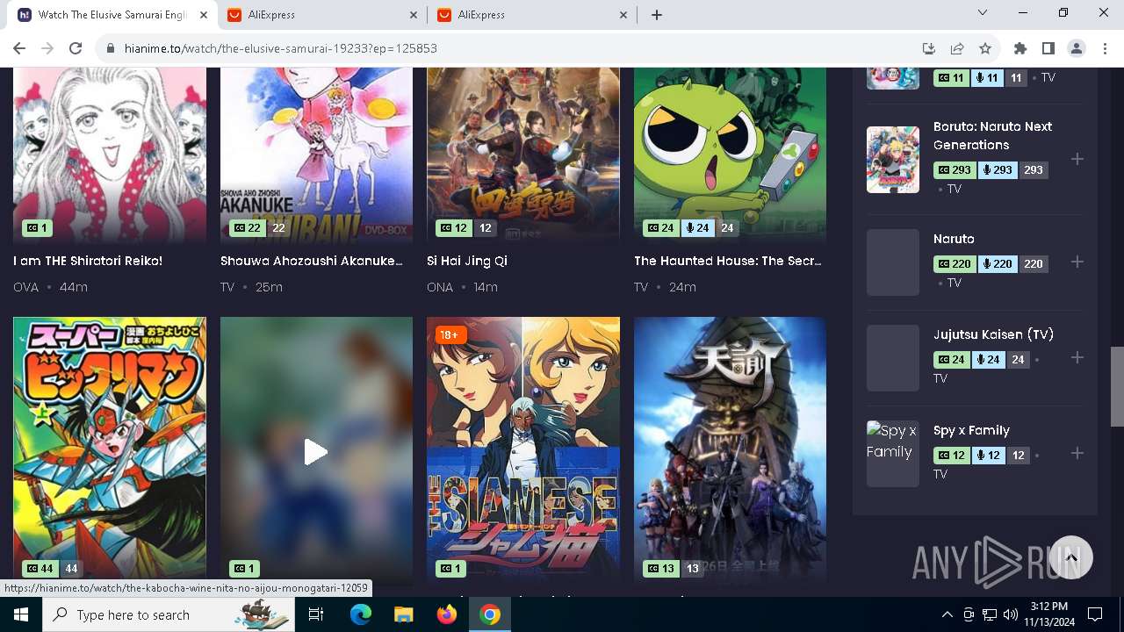This screenshot has width=1124, height=632.
Task: Launch Microsoft Edge from taskbar
Action: tap(361, 614)
